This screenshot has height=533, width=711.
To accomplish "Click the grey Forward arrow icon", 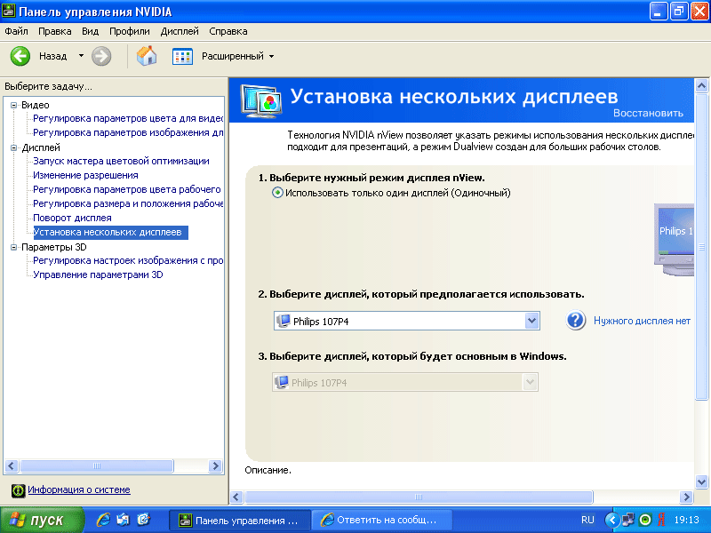I will [101, 56].
